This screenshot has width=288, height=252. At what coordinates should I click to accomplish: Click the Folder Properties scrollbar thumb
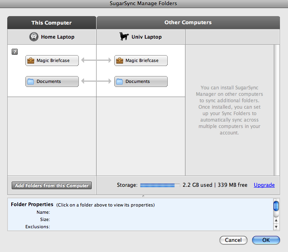click(276, 206)
